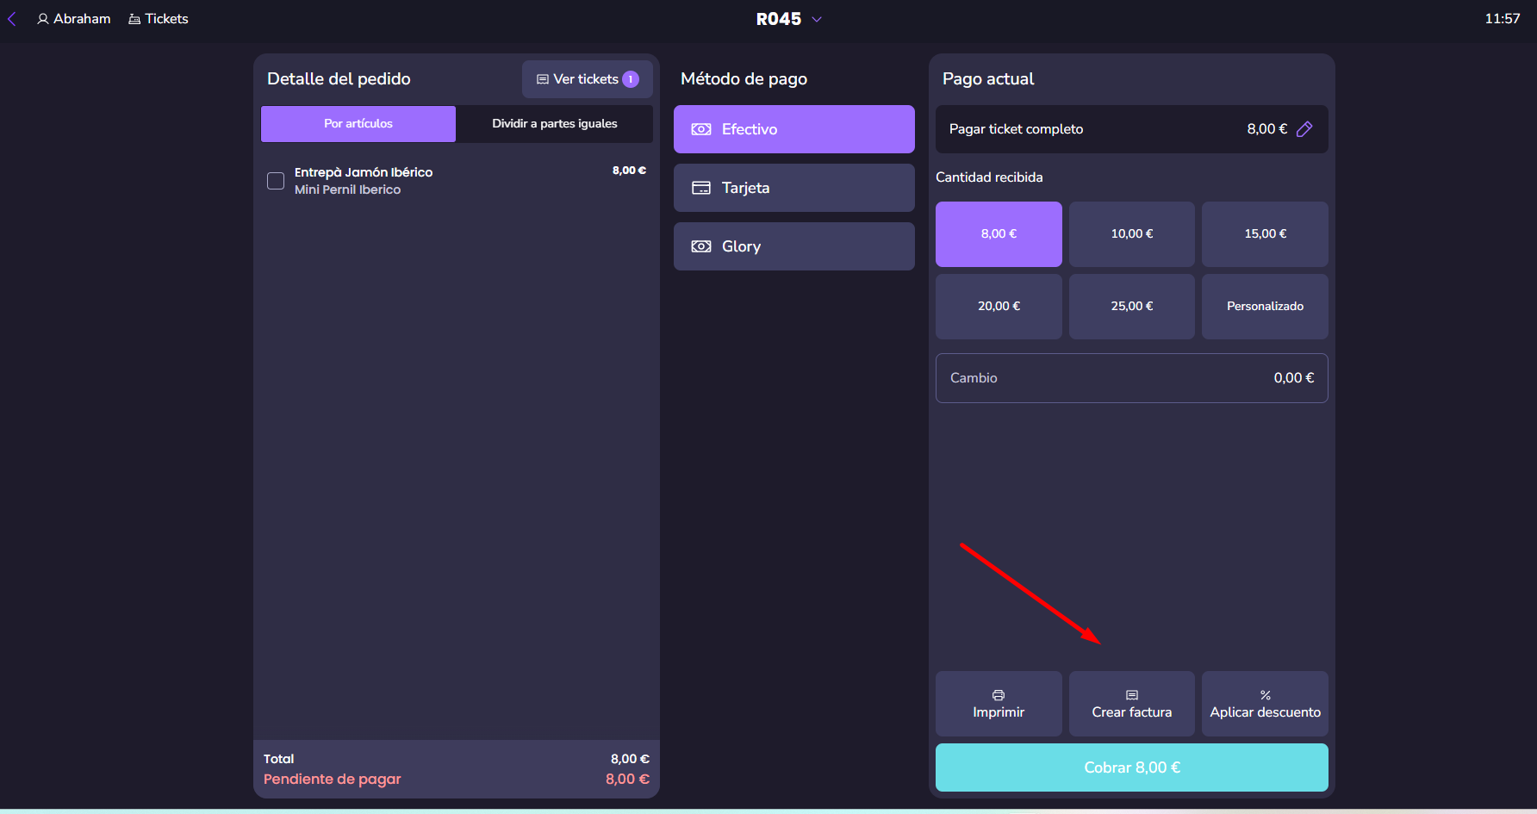This screenshot has width=1537, height=814.
Task: Click the back arrow icon
Action: [x=12, y=19]
